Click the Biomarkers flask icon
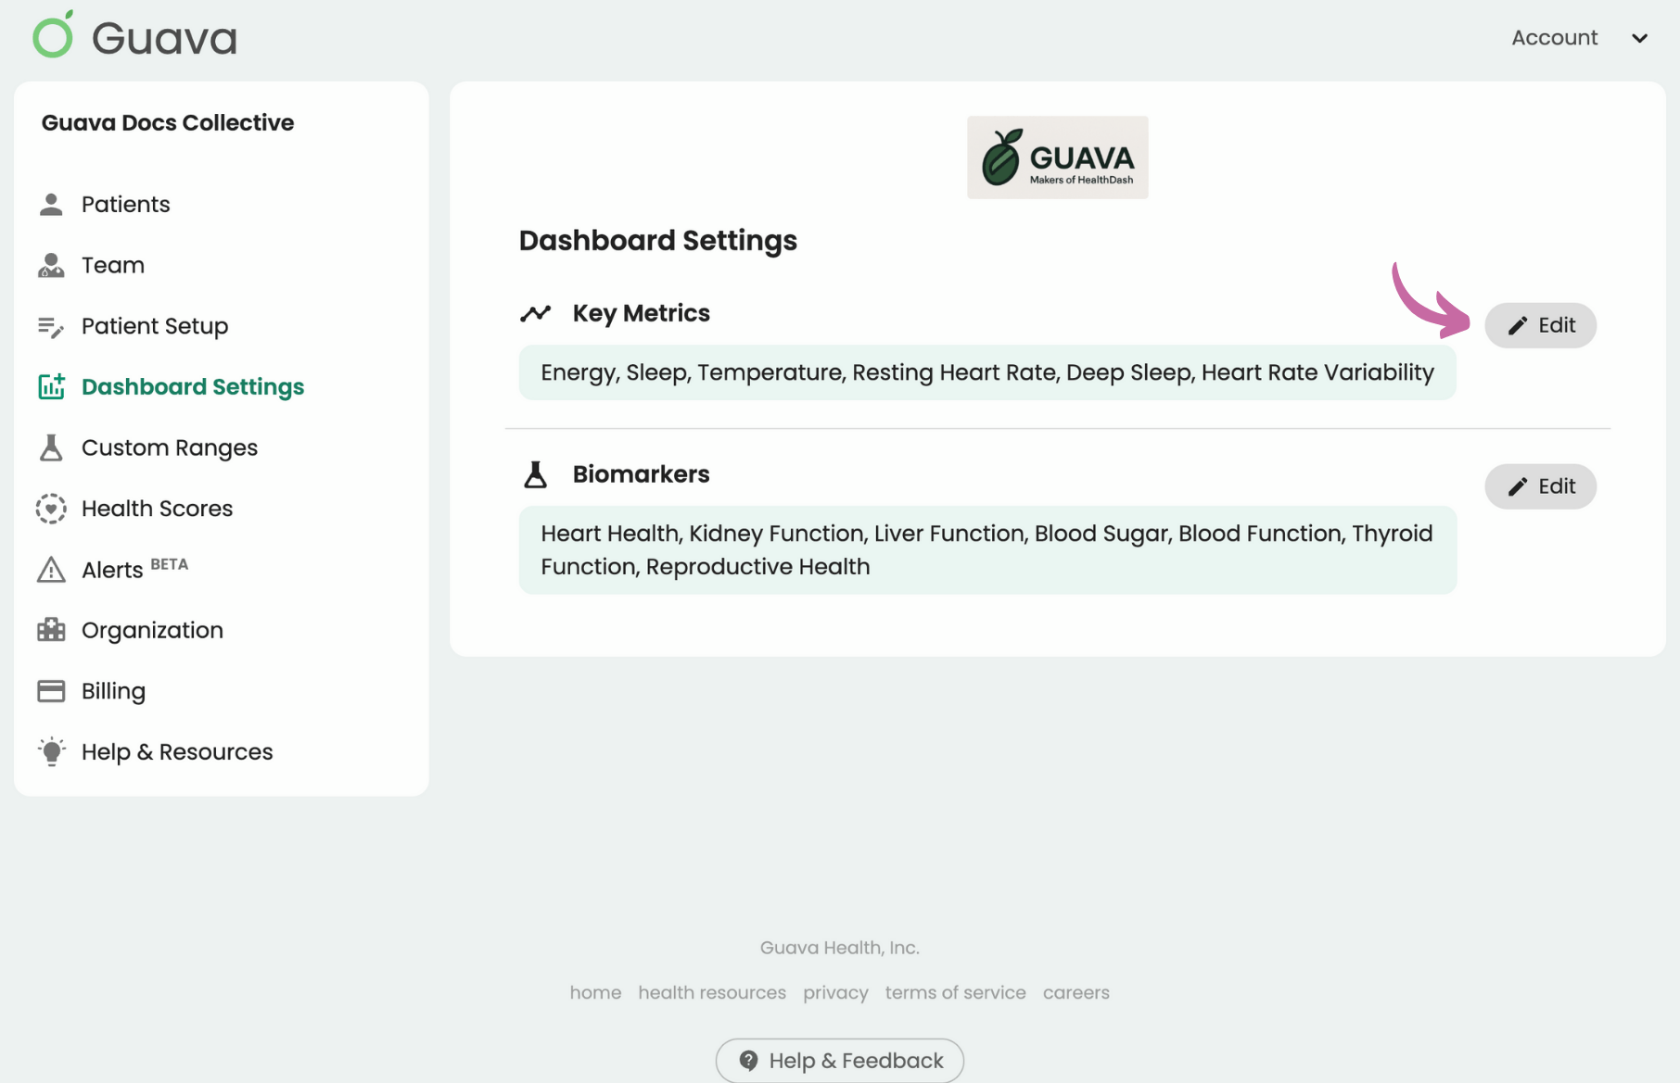Image resolution: width=1680 pixels, height=1083 pixels. [x=535, y=474]
